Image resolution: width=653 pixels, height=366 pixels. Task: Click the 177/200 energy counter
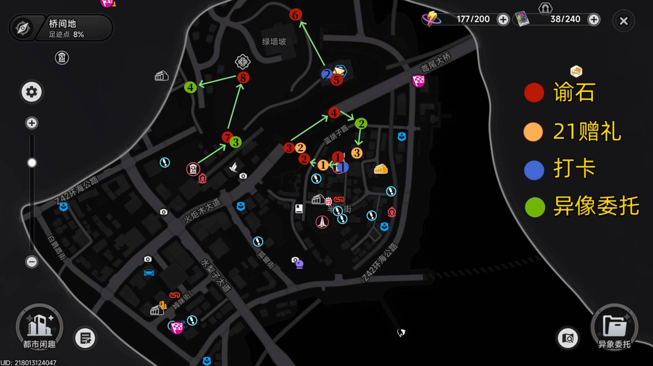tap(473, 19)
